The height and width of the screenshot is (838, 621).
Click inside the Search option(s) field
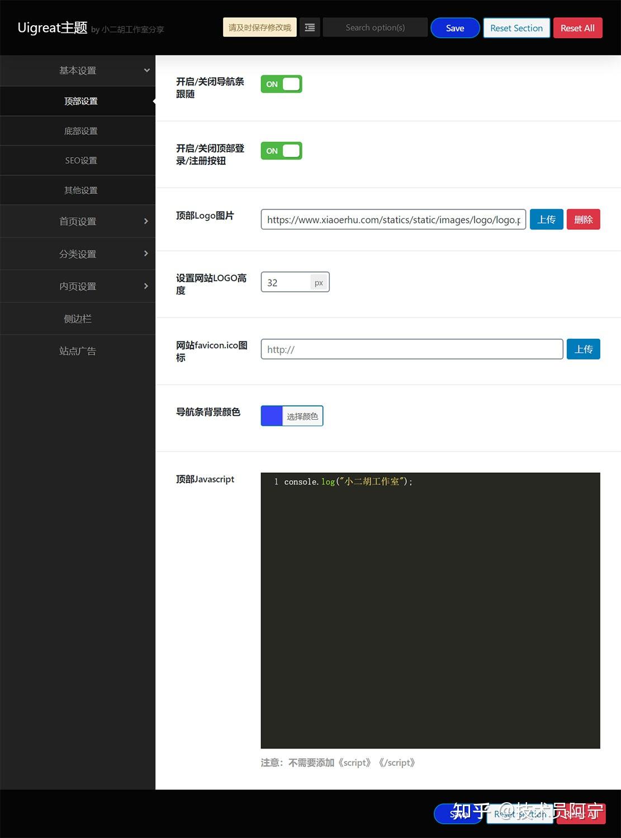click(375, 27)
